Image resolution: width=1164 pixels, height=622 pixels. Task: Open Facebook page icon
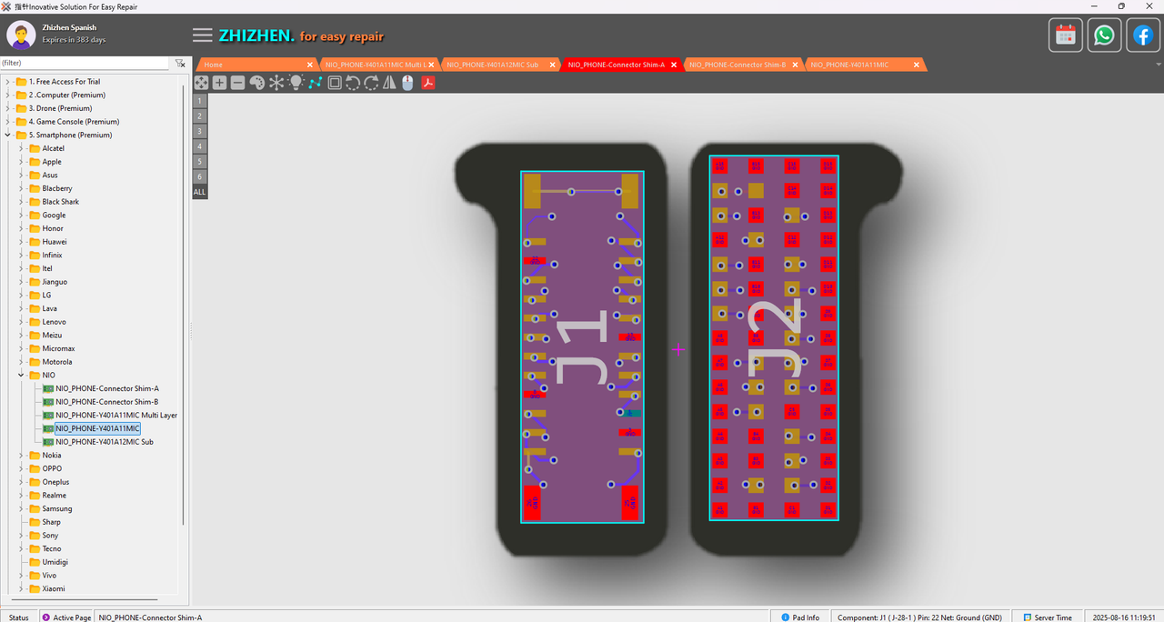[x=1142, y=35]
